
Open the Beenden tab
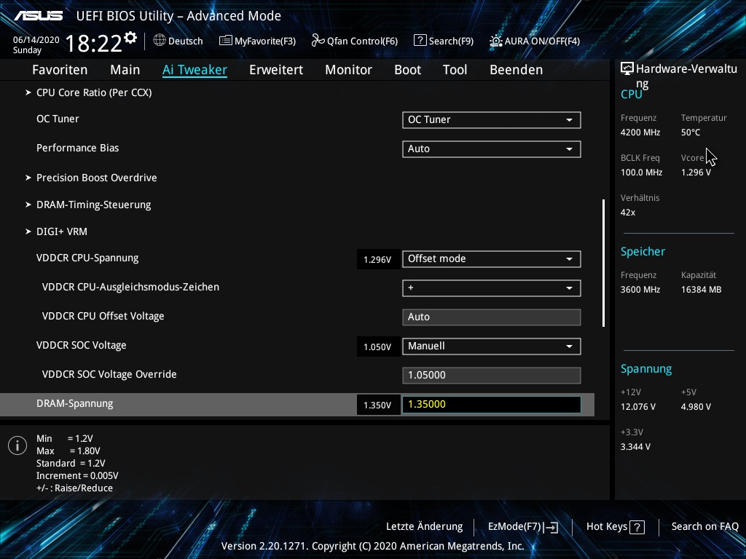517,70
